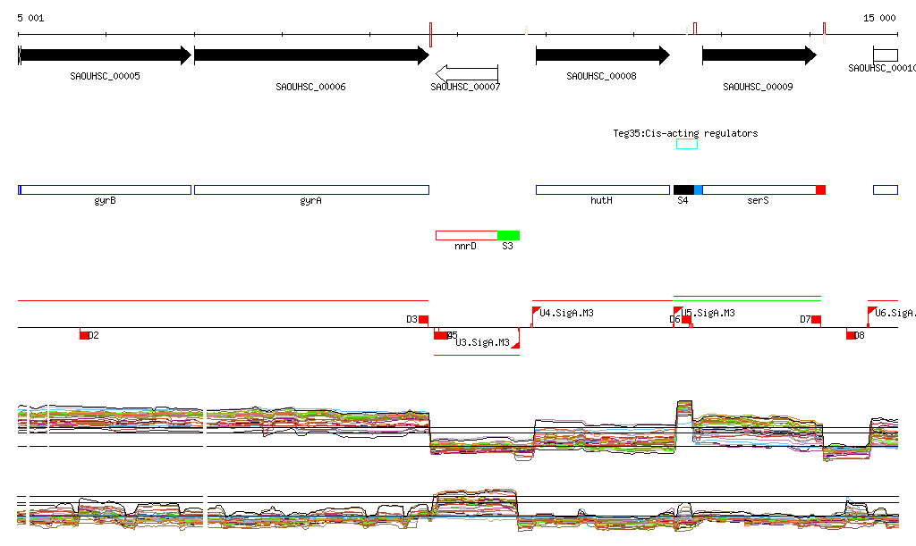Viewport: 916px width, 546px height.
Task: Select the gyrB blue annotation box
Action: (105, 189)
